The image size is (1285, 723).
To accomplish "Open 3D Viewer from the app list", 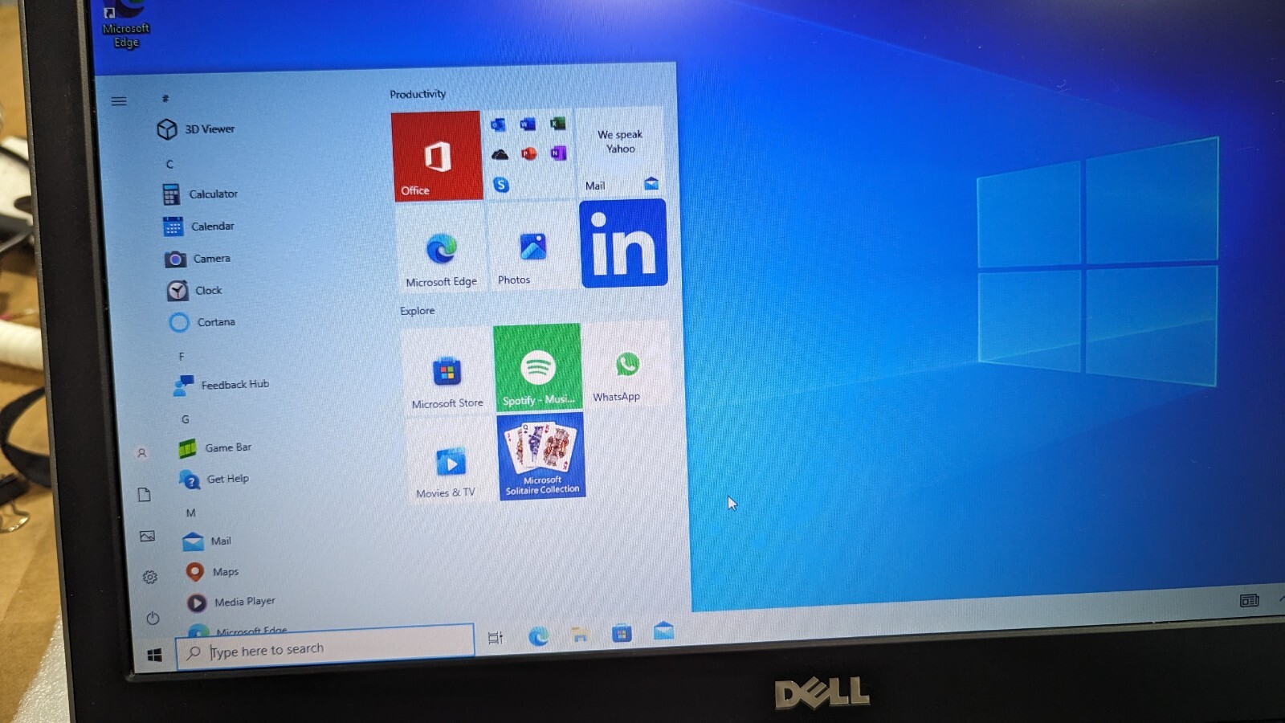I will point(197,129).
